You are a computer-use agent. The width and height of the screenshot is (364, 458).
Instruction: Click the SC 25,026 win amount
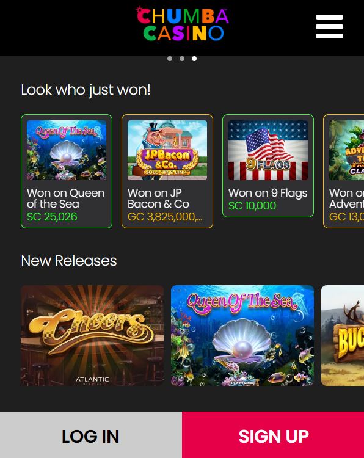(52, 217)
